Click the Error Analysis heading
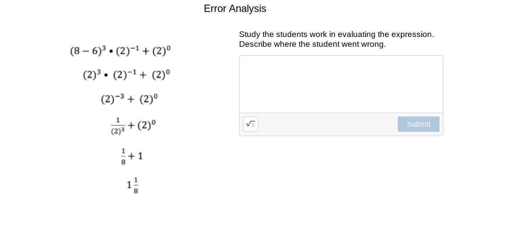The image size is (505, 247). tap(235, 9)
